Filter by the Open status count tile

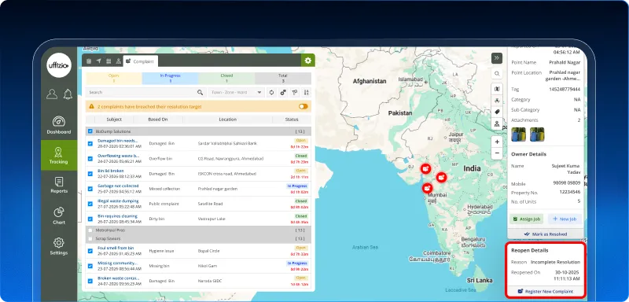coord(113,78)
